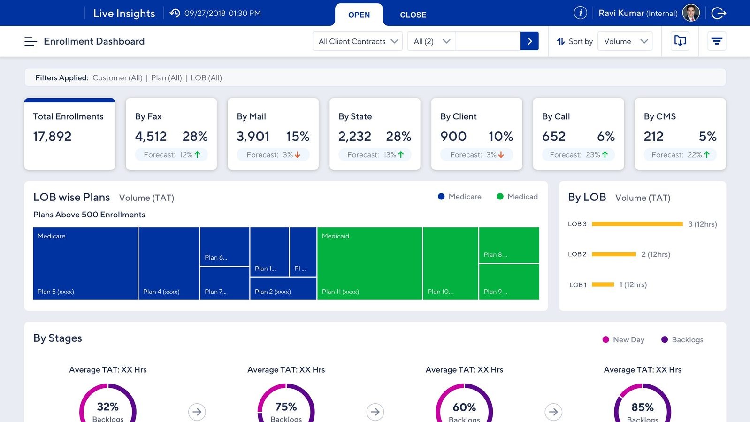Image resolution: width=750 pixels, height=422 pixels.
Task: Click Ravi Kumar's profile avatar
Action: [691, 13]
